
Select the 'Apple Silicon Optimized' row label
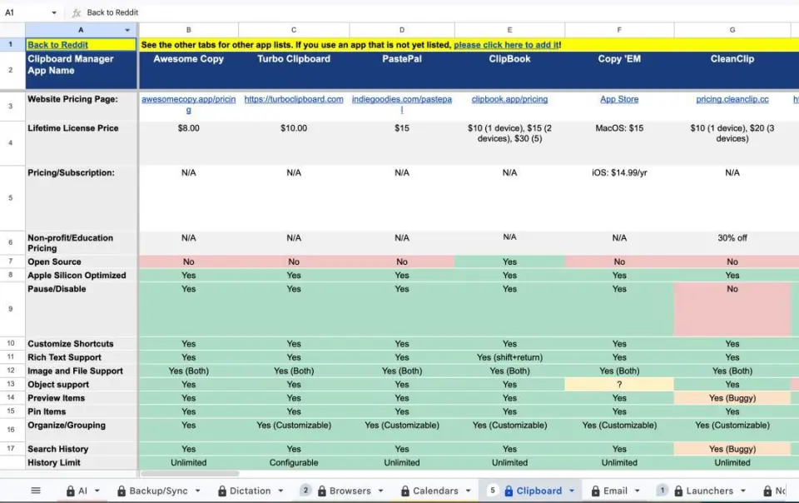81,275
